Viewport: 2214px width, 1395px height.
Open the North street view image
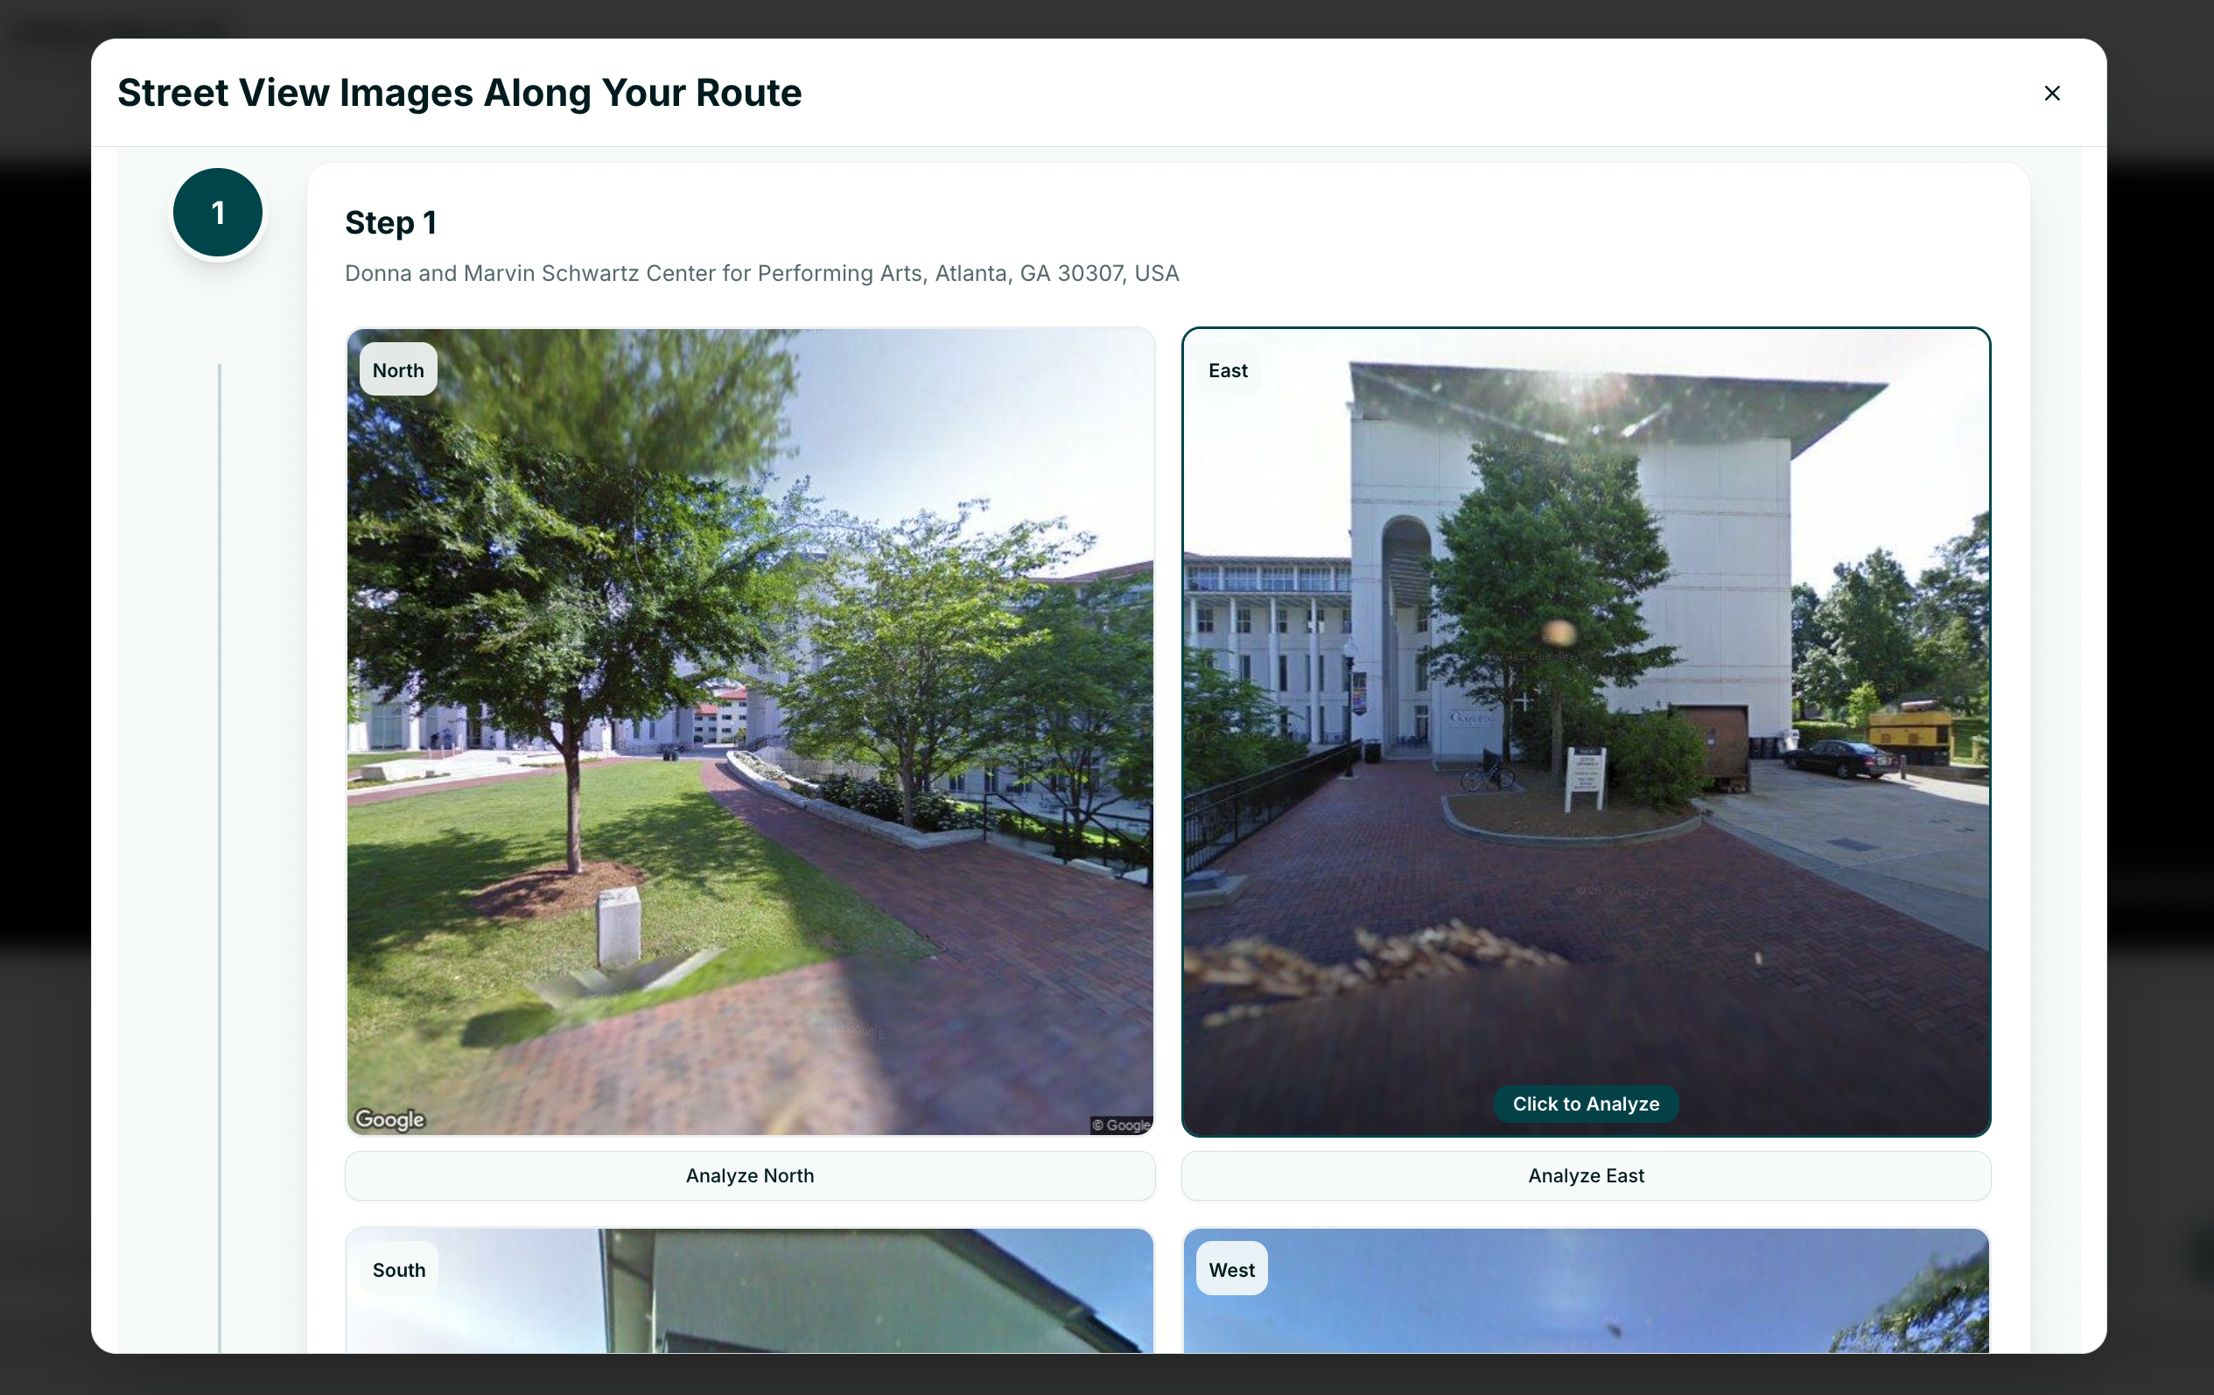[749, 731]
